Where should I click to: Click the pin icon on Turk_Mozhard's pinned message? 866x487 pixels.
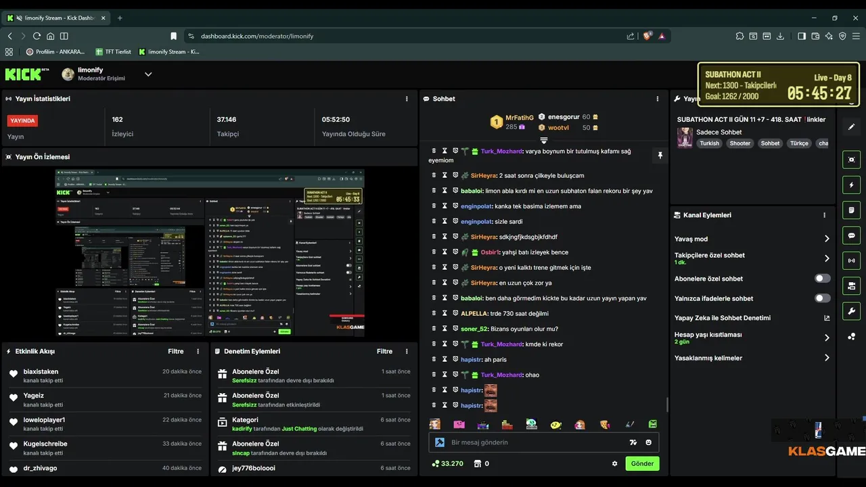(660, 156)
